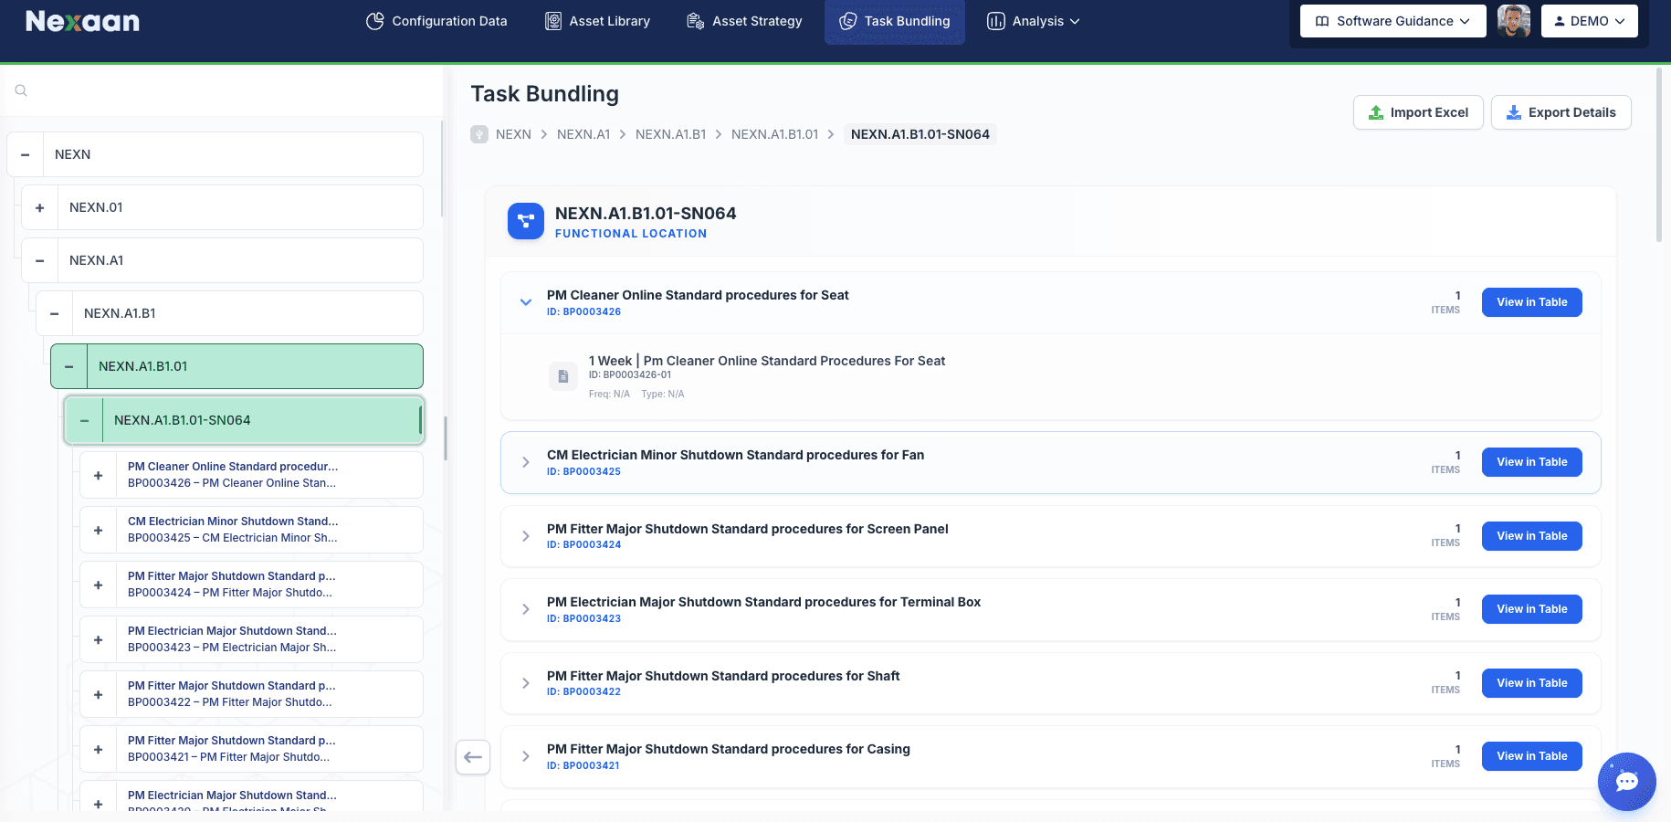The image size is (1671, 822).
Task: Expand BP0003425 CM Electrician tree item
Action: [99, 530]
